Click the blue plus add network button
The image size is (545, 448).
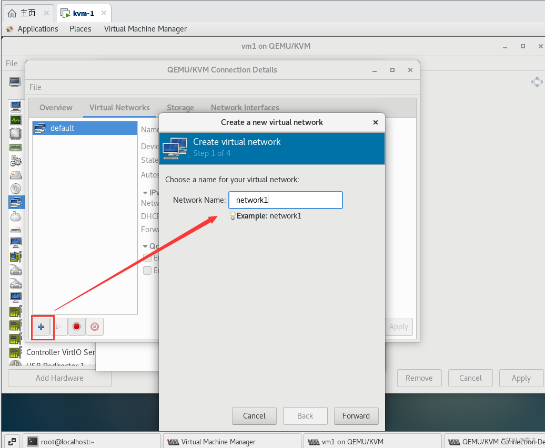[x=41, y=327]
